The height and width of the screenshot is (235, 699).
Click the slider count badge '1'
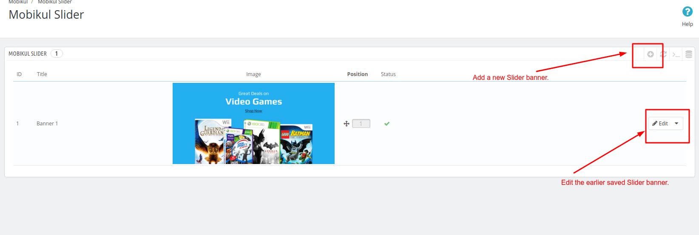pyautogui.click(x=57, y=54)
